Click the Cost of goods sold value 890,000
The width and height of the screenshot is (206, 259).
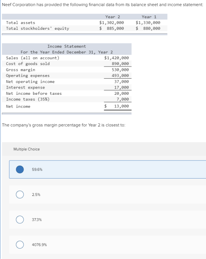[120, 64]
